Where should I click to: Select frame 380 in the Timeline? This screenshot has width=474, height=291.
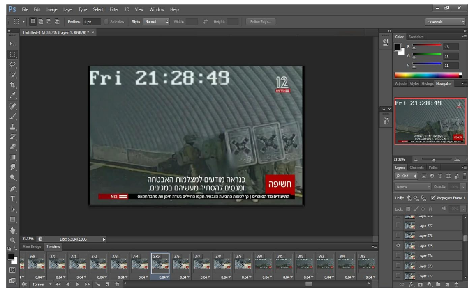coord(264,263)
